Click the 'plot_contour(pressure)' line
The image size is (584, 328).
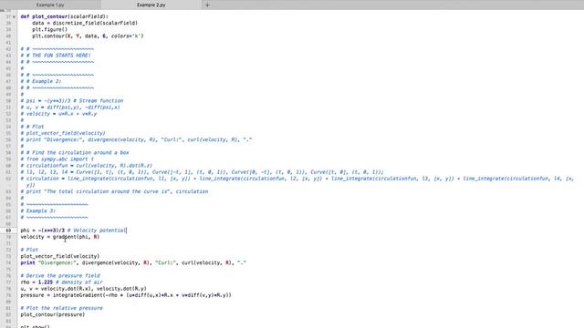(53, 314)
